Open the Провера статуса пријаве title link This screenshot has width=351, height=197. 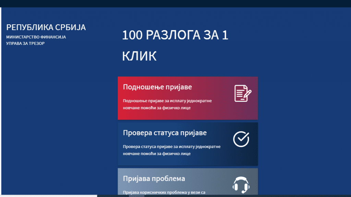tap(165, 133)
